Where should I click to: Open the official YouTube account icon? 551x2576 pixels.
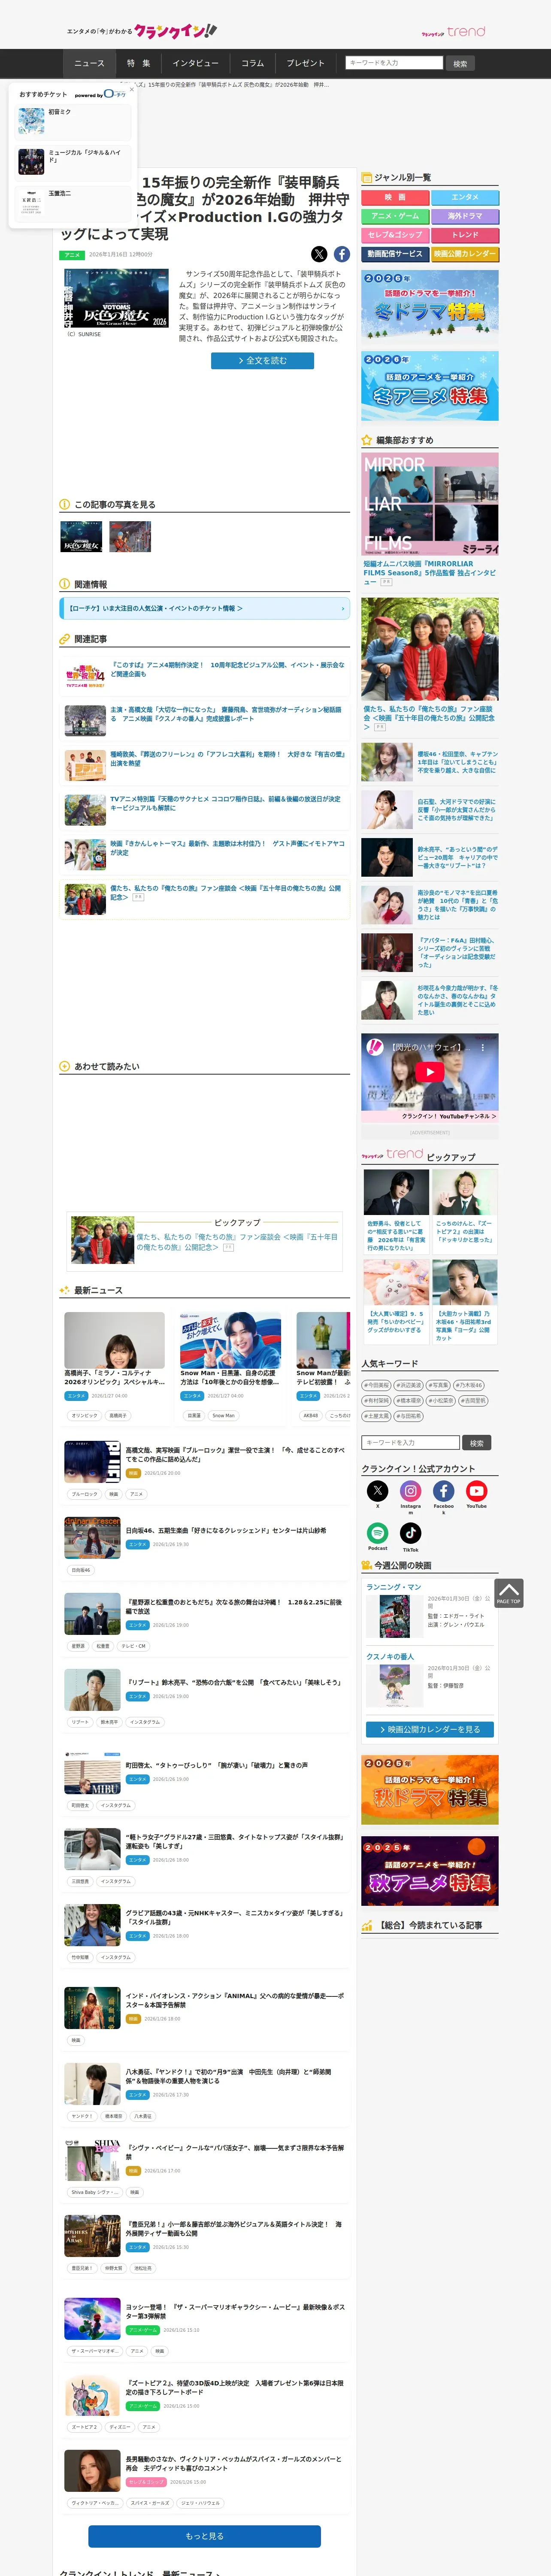coord(477,1491)
